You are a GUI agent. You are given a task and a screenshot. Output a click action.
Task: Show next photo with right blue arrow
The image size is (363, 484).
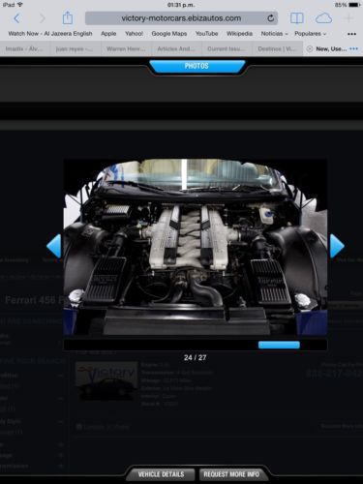click(337, 246)
